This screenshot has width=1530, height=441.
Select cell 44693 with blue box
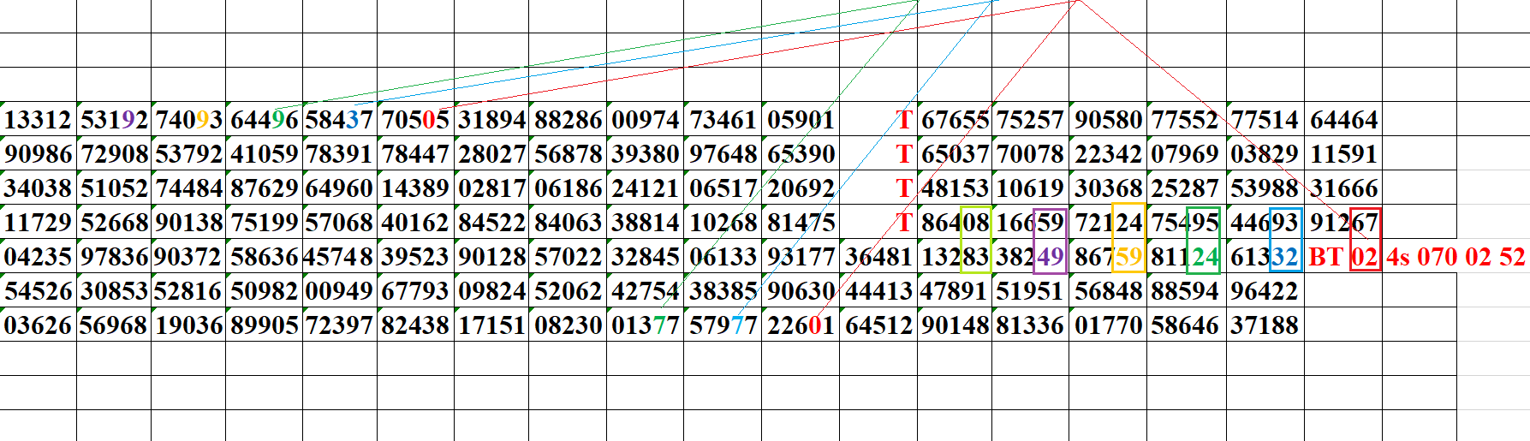coord(1264,223)
